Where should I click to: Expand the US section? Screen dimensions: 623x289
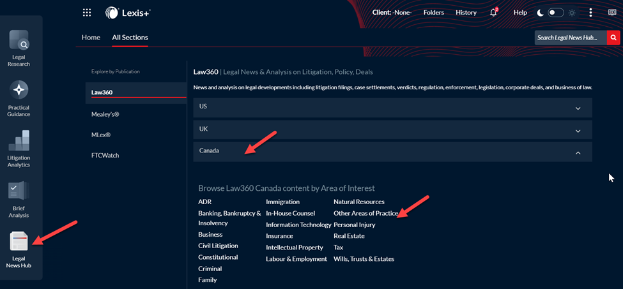coord(392,107)
